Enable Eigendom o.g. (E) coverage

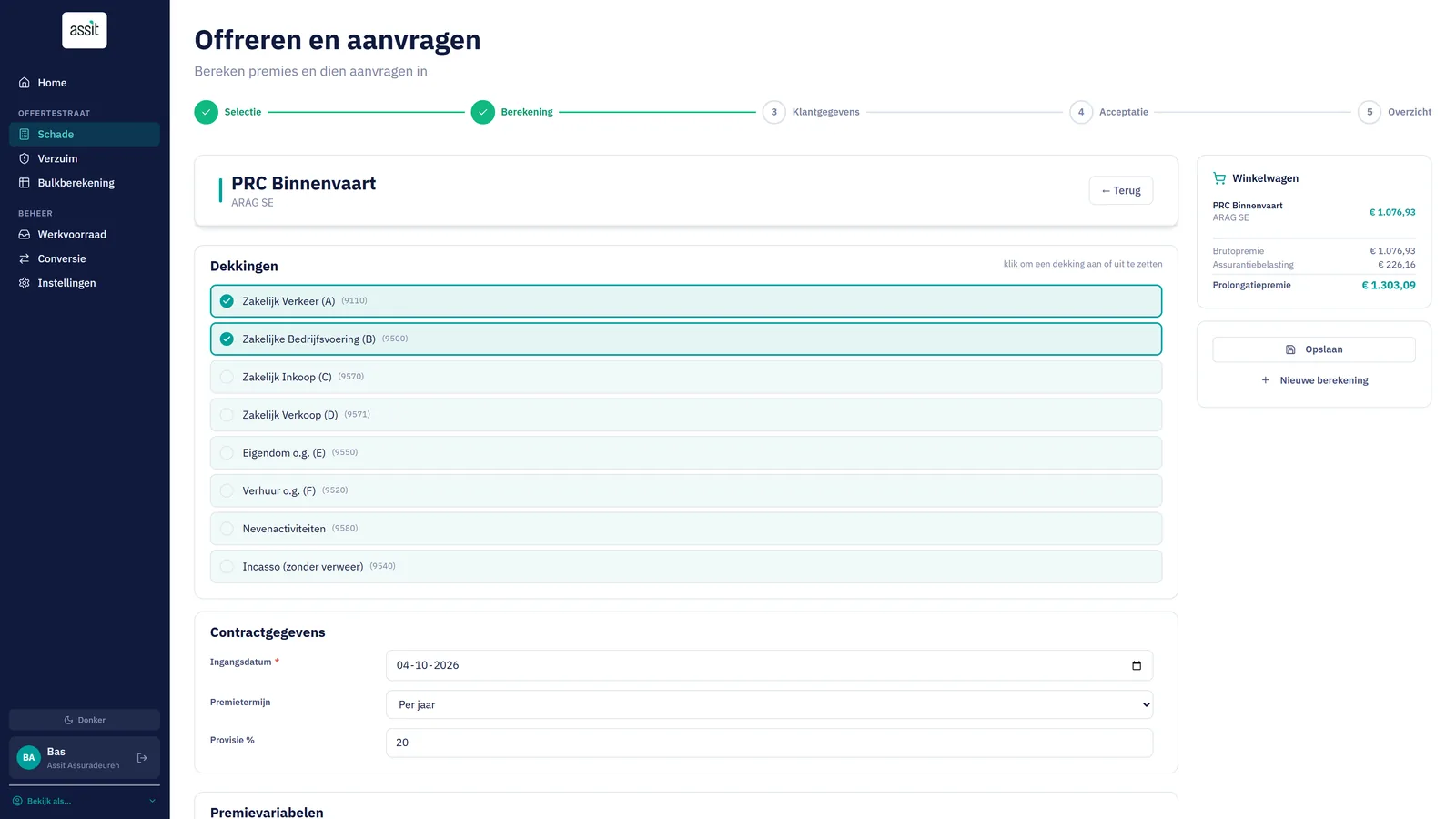point(686,453)
